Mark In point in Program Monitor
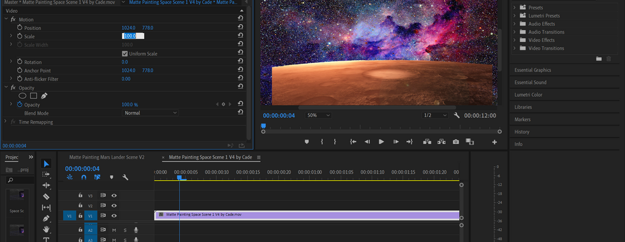 pyautogui.click(x=321, y=141)
